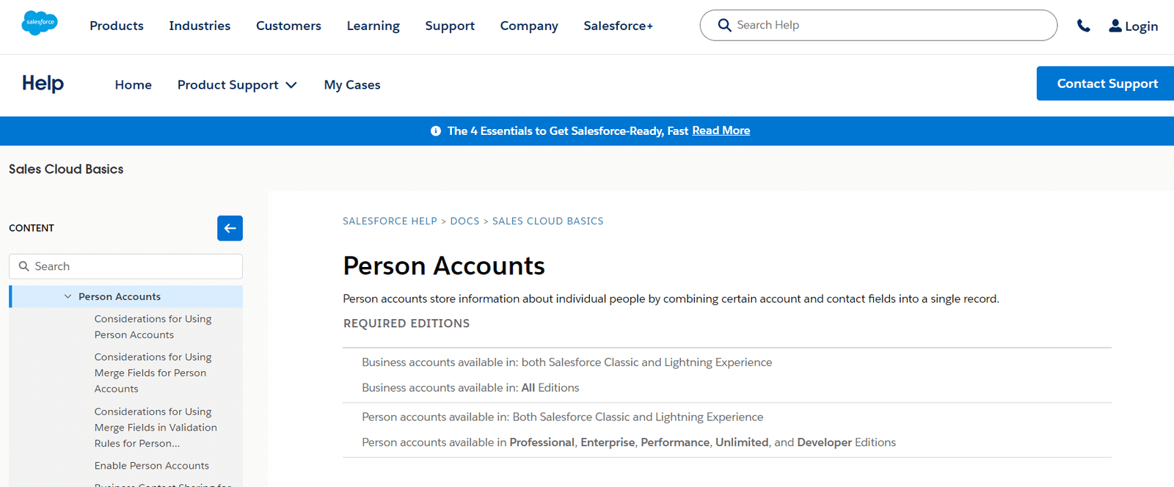Open the Product Support dropdown
1174x487 pixels.
[x=236, y=84]
